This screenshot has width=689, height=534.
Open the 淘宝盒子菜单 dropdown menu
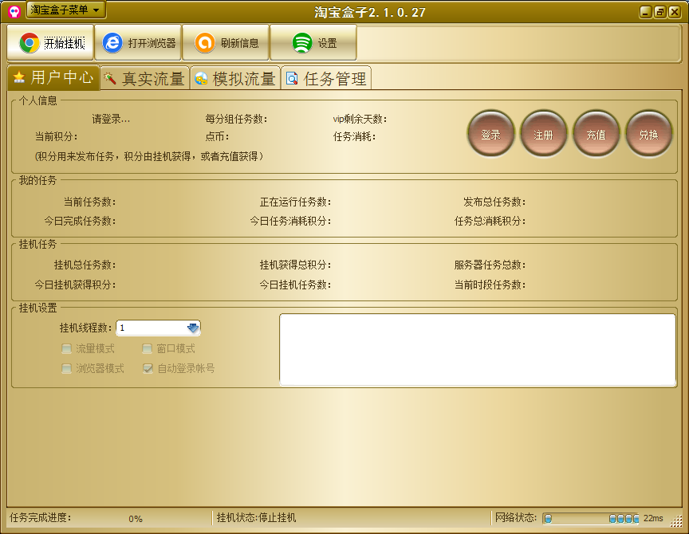tap(66, 10)
